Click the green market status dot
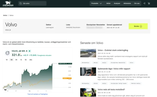Image resolution: width=157 pixels, height=97 pixels. tap(30, 51)
